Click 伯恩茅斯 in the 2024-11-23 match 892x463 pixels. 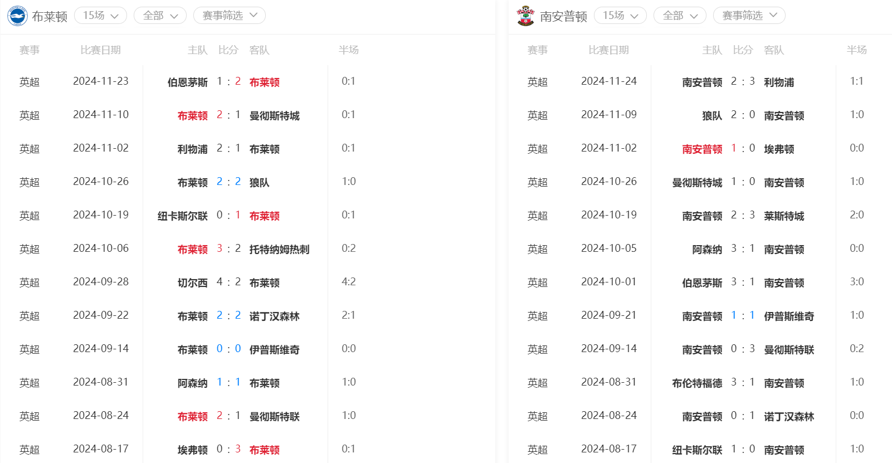coord(188,82)
